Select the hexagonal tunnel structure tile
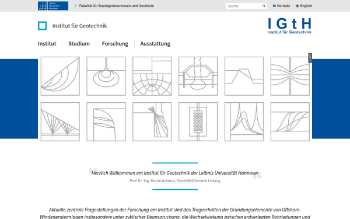Screen dimensions: 350x219 (x=198, y=76)
